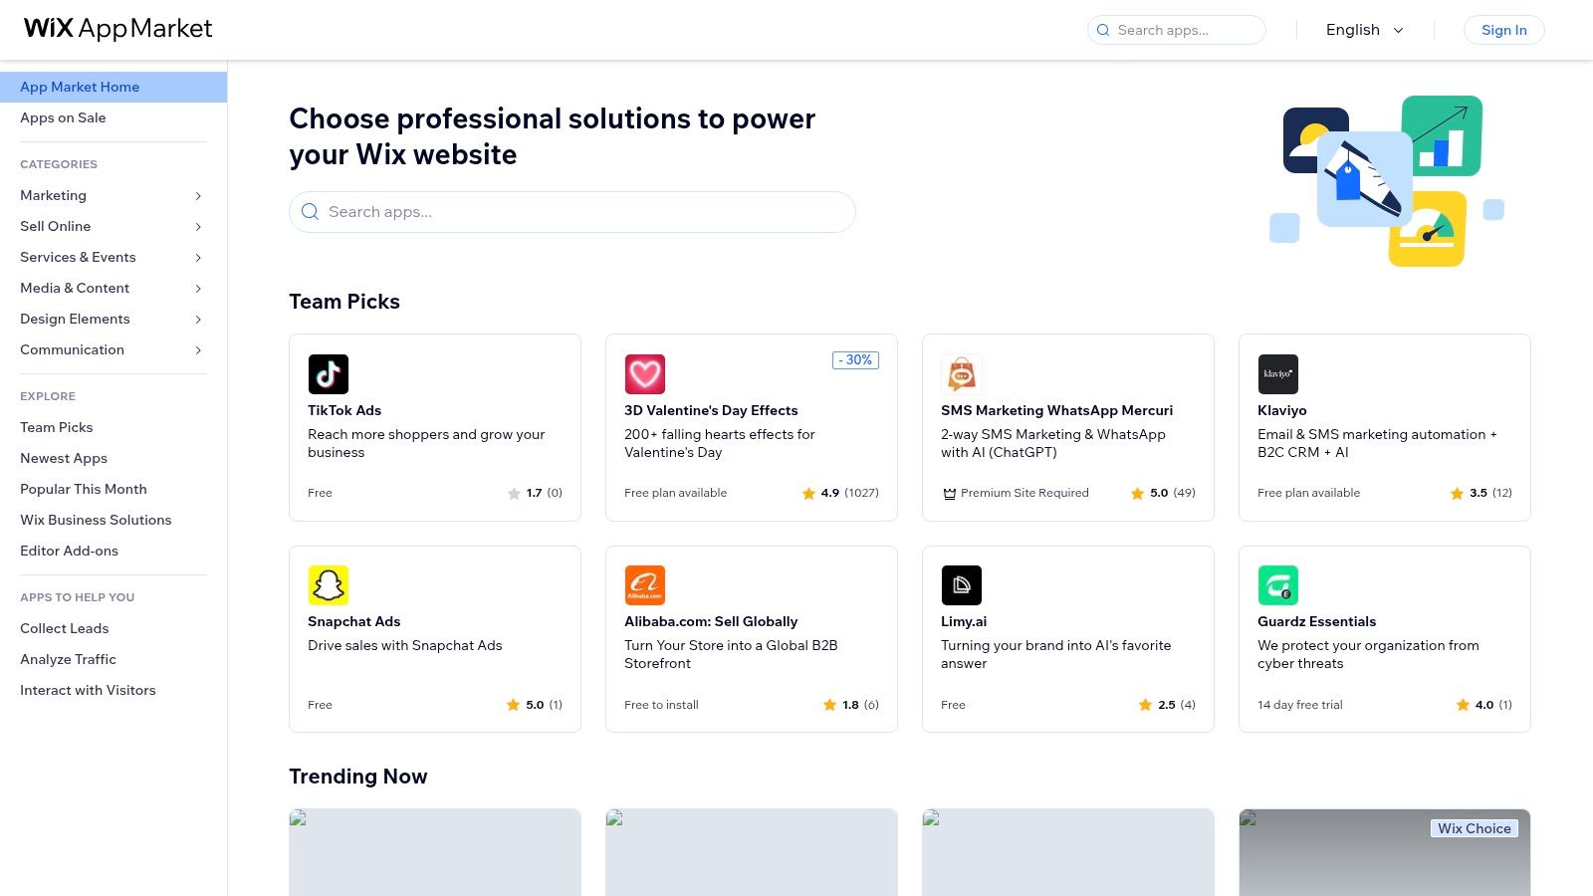This screenshot has height=896, width=1593.
Task: Focus the header Search apps field
Action: tap(1176, 30)
